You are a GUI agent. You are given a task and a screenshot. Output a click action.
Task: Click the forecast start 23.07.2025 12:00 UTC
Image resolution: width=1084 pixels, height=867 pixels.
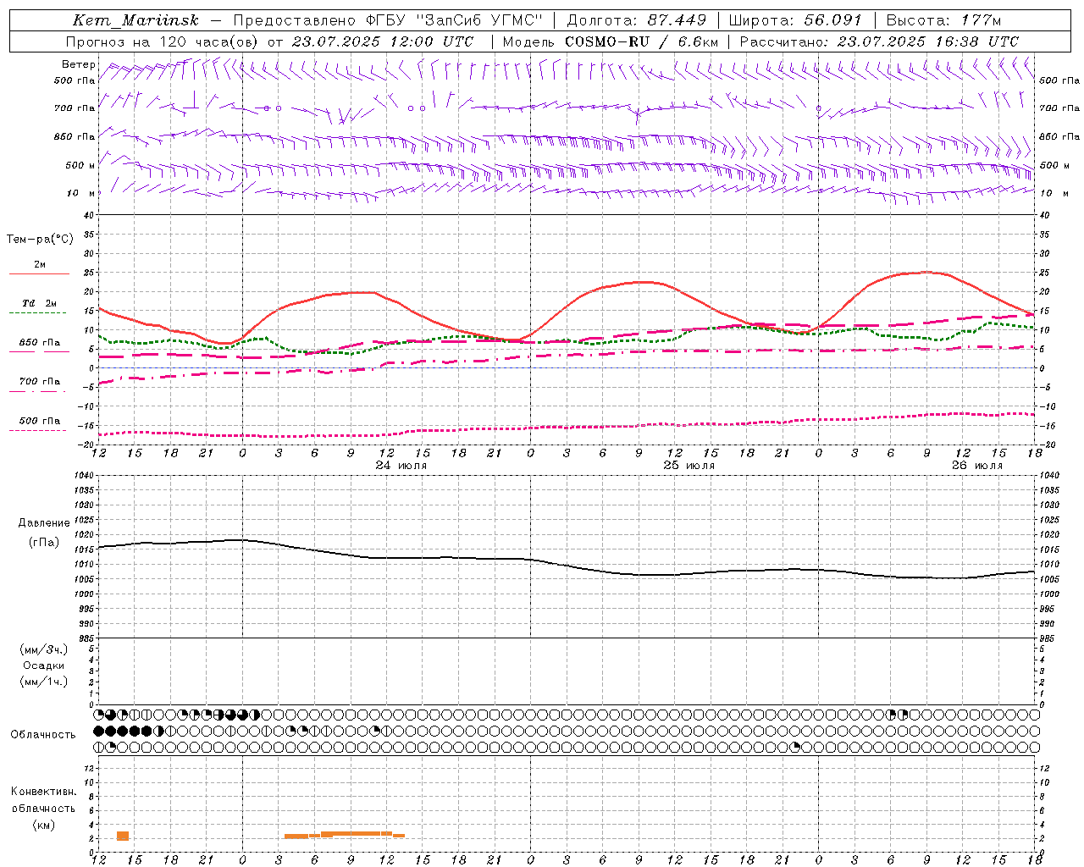[383, 41]
